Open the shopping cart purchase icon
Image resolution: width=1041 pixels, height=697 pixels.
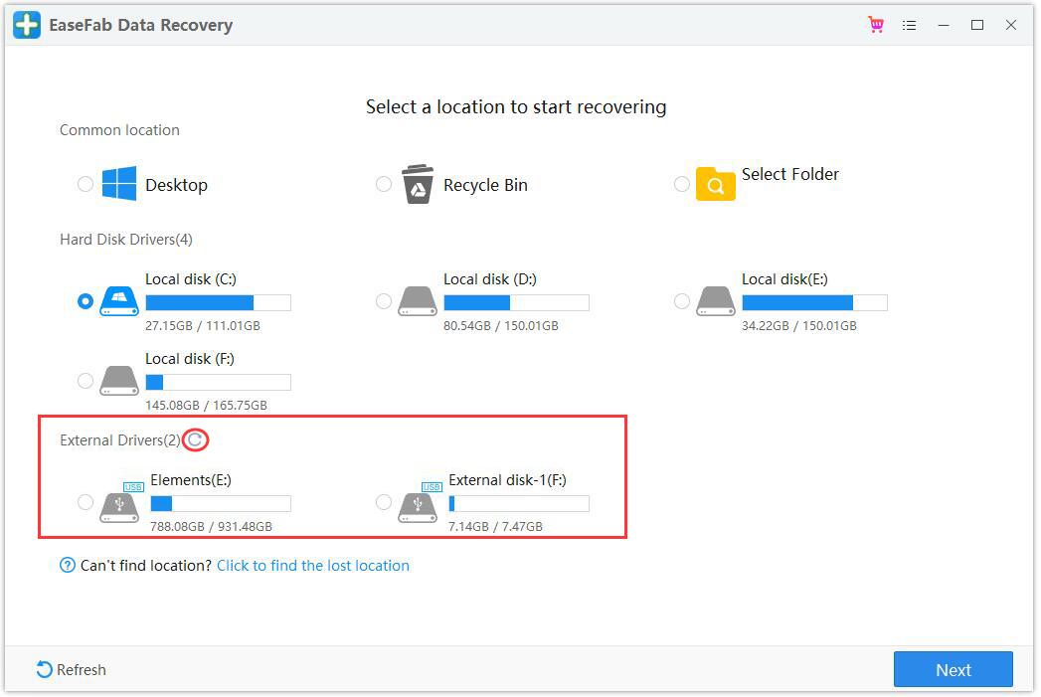[876, 25]
